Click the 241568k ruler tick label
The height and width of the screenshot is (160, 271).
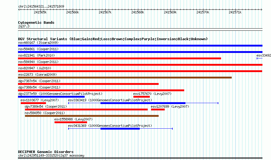coord(138,12)
